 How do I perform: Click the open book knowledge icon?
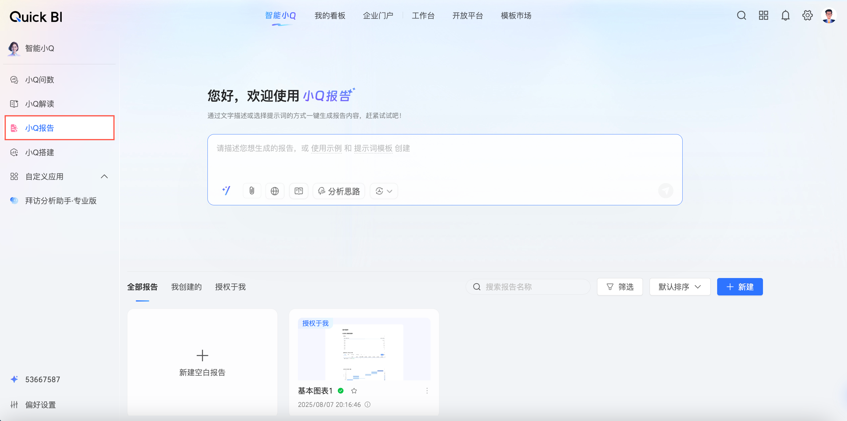[x=299, y=191]
